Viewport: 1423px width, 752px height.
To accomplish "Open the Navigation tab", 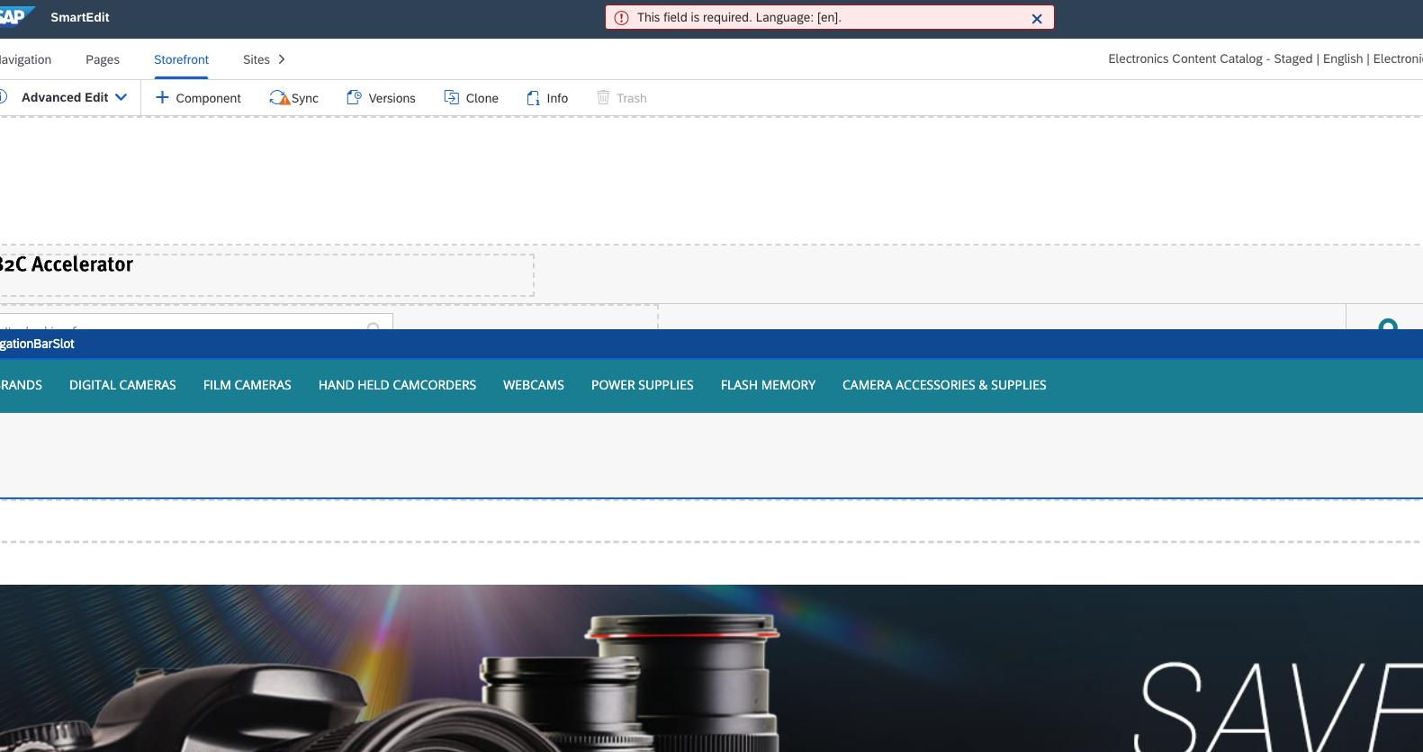I will [x=26, y=59].
